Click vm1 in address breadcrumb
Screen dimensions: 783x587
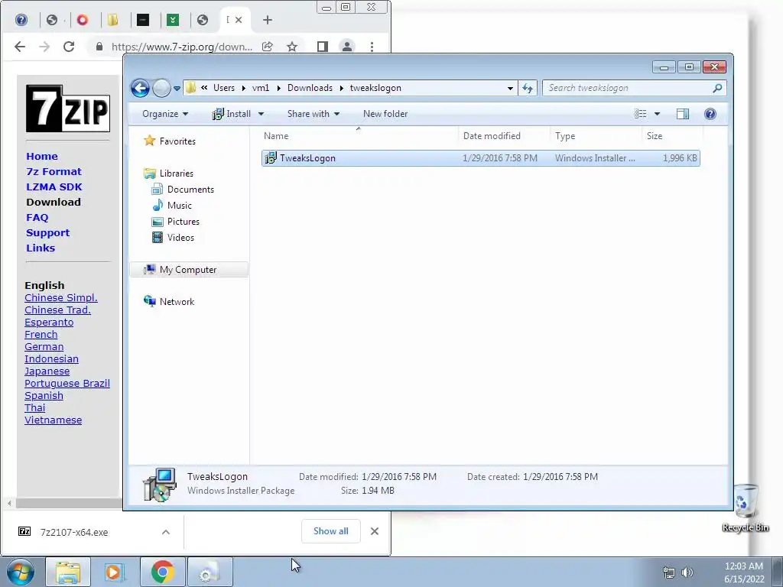(261, 88)
